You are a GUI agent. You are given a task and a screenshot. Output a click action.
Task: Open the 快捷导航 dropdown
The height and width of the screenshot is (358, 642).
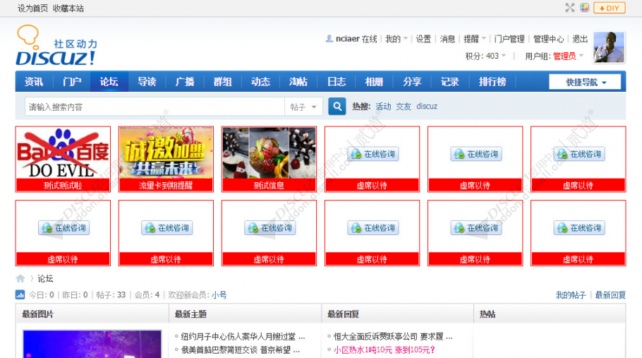pyautogui.click(x=585, y=82)
